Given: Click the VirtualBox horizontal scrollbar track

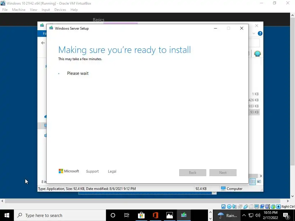Looking at the screenshot, I should (143, 201).
